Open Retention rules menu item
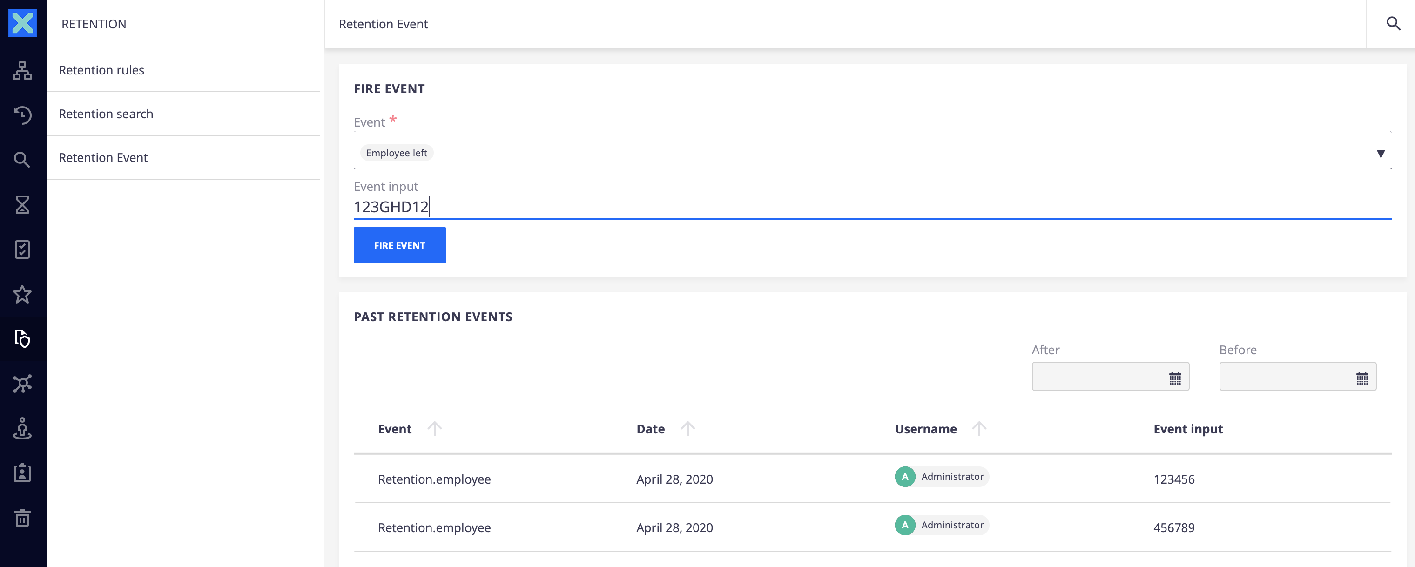 pyautogui.click(x=101, y=69)
